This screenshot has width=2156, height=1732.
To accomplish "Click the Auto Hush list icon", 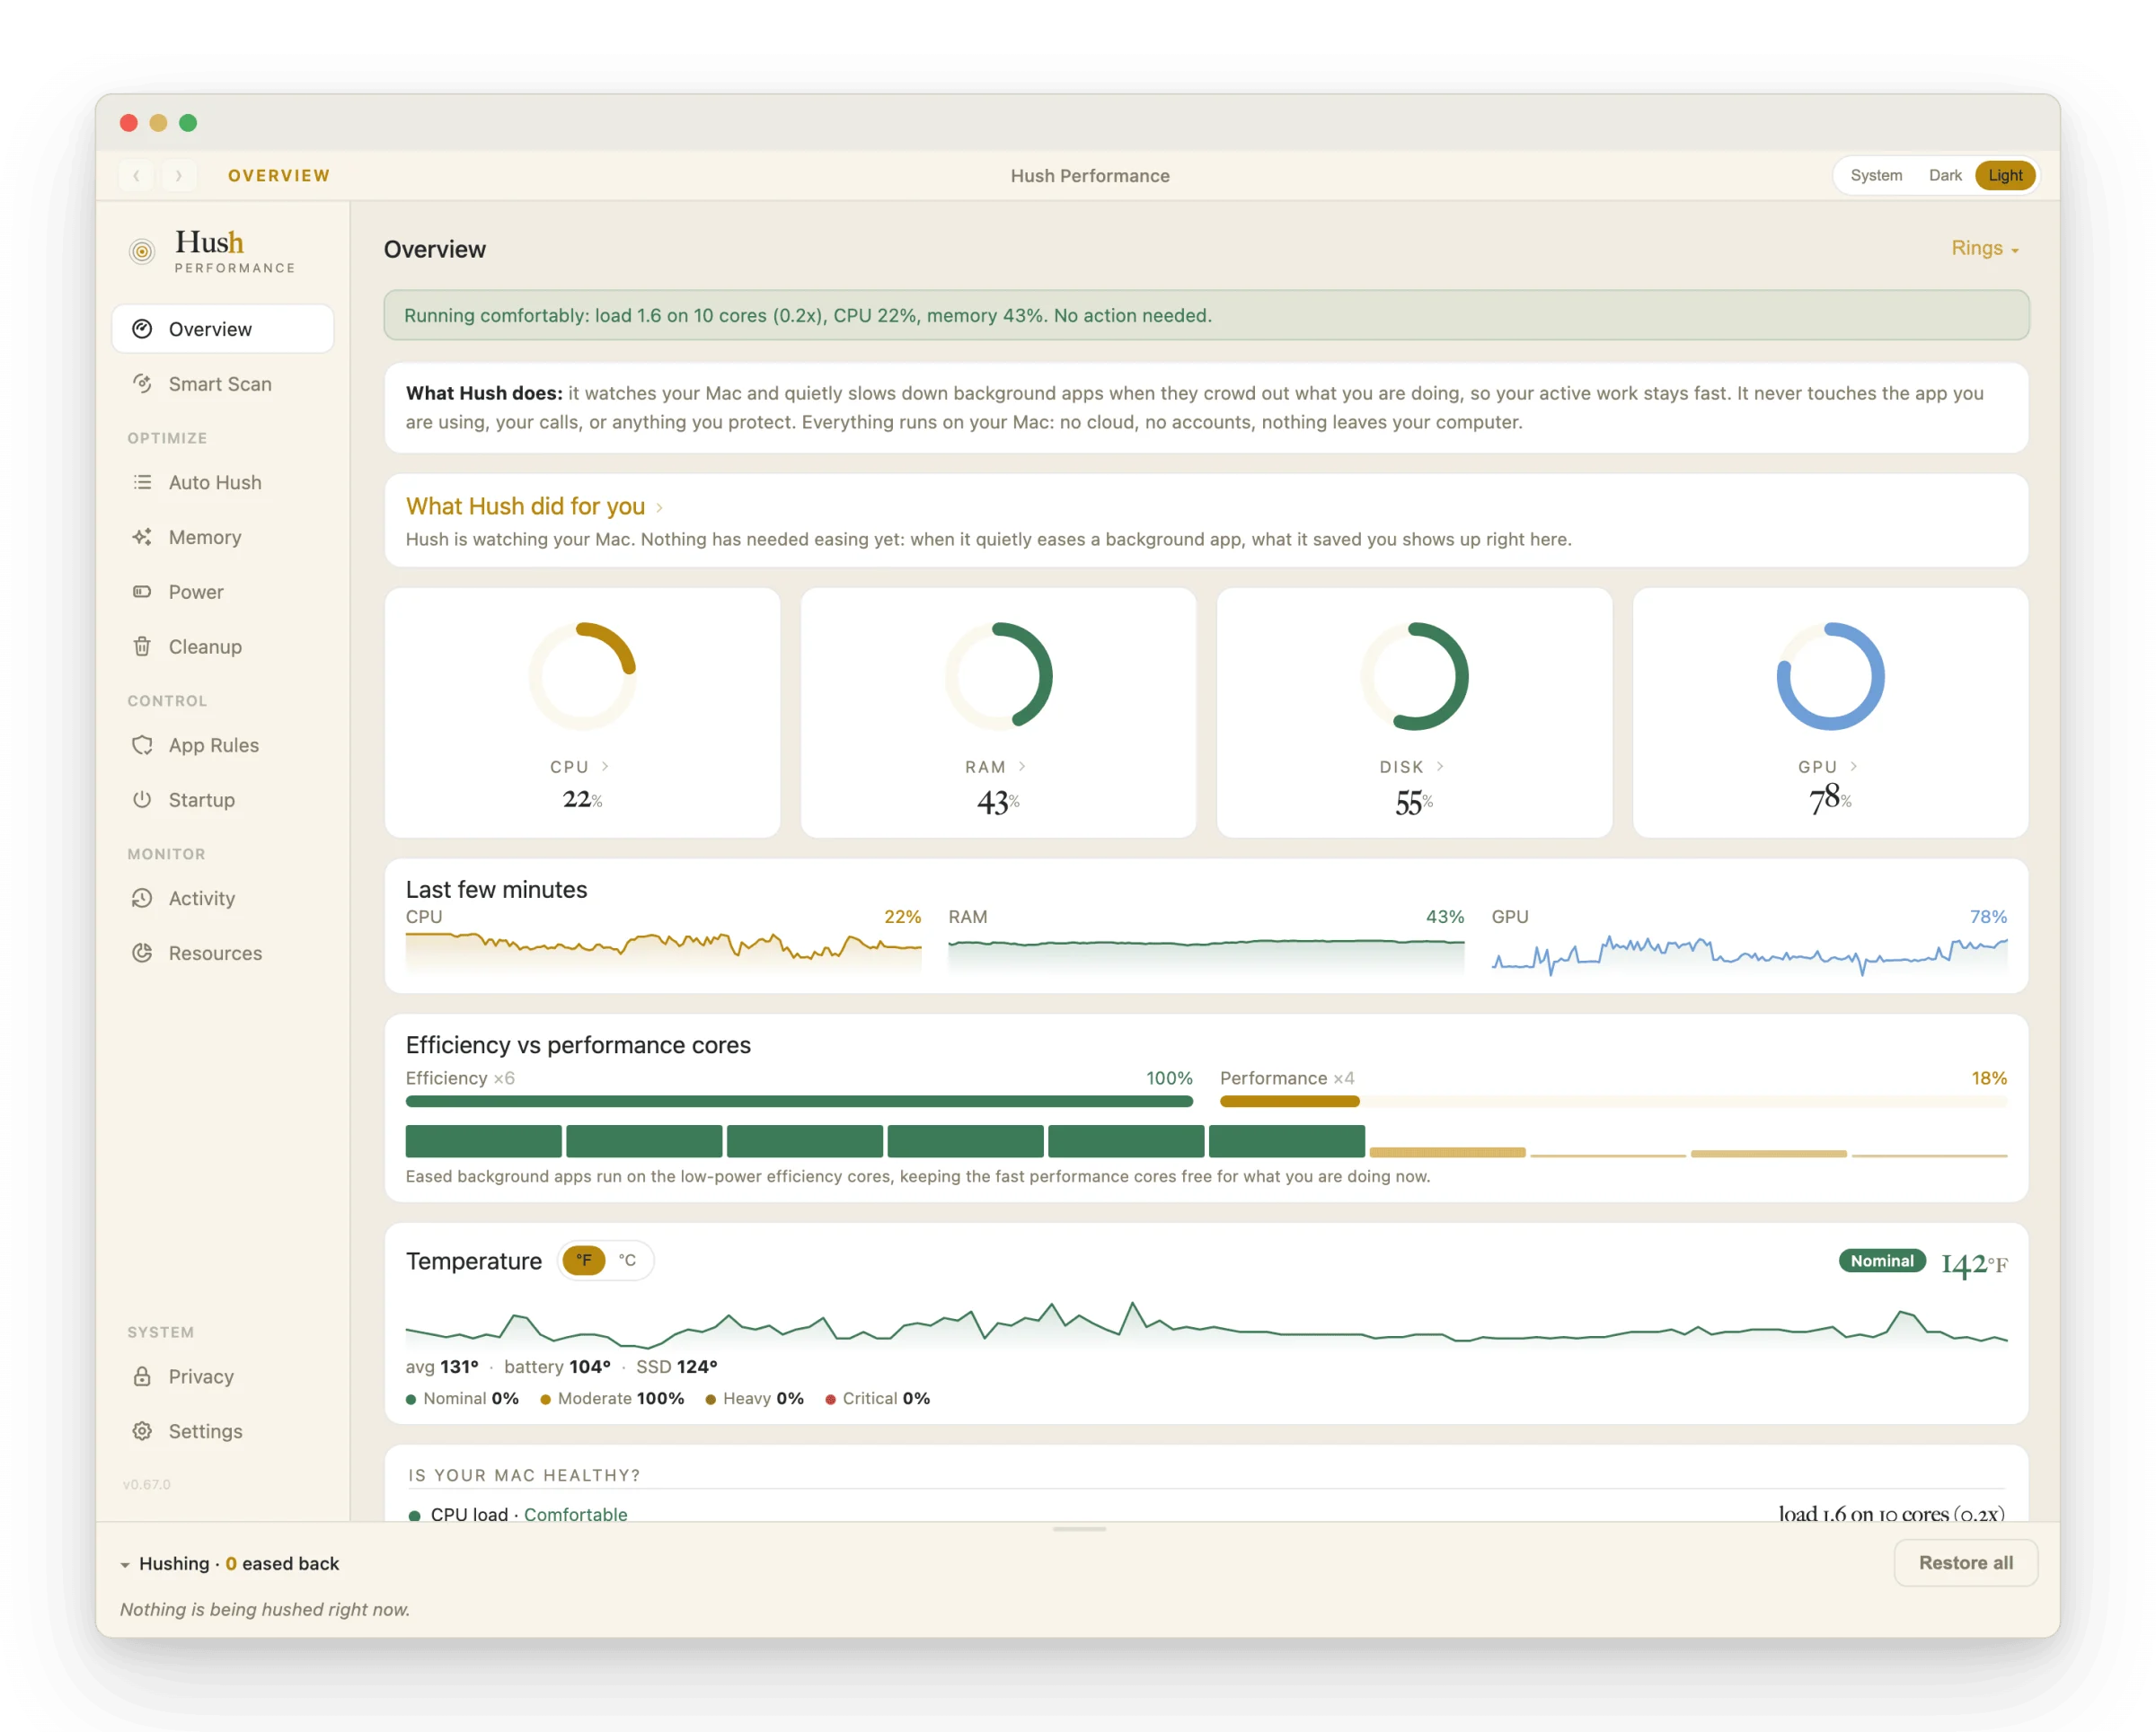I will (142, 482).
